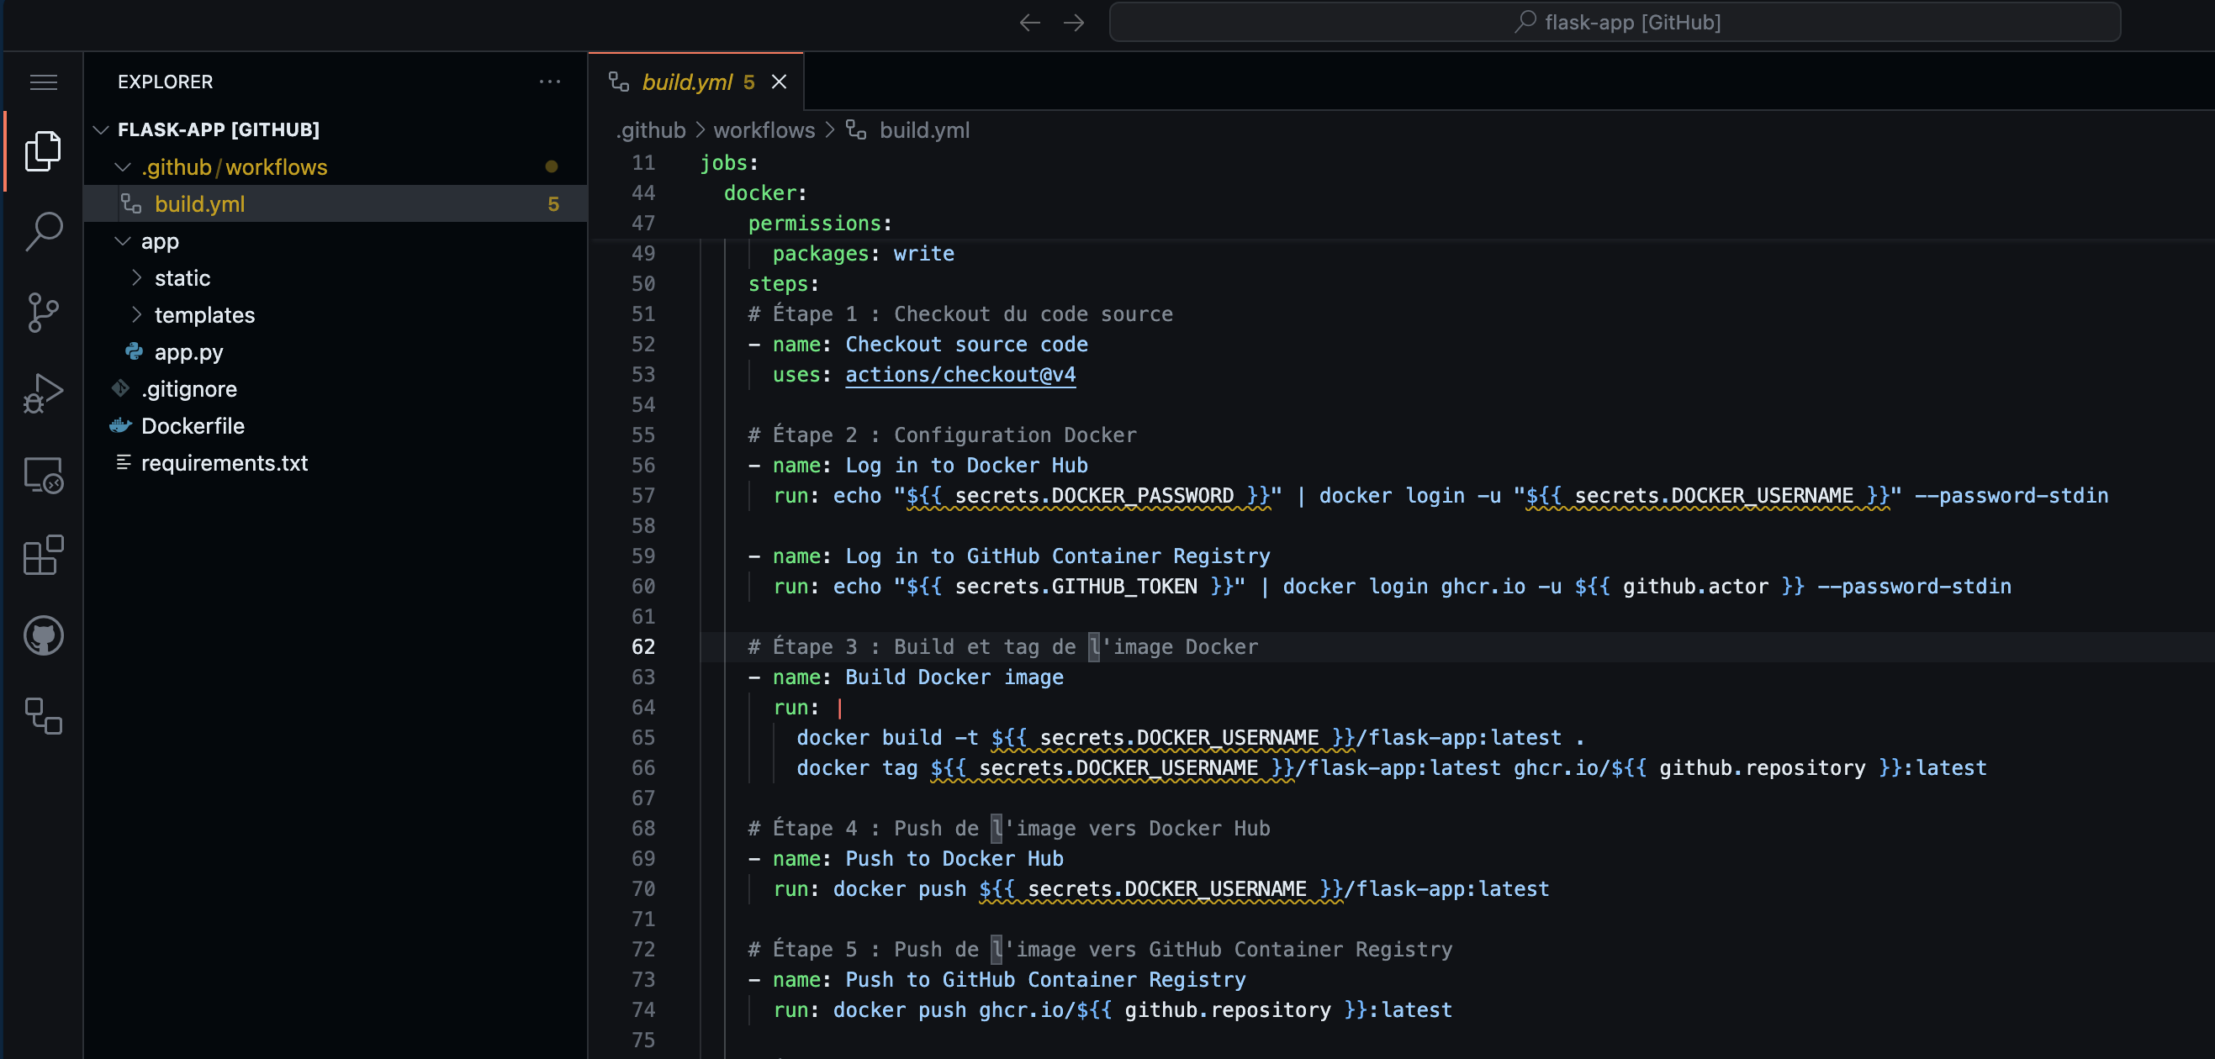The image size is (2215, 1059).
Task: Open the GitHub view in the activity bar
Action: click(42, 636)
